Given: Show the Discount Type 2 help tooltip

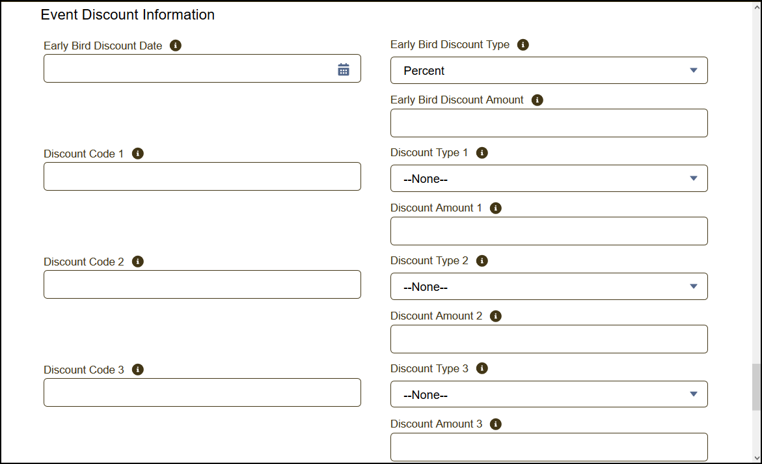Looking at the screenshot, I should coord(482,261).
